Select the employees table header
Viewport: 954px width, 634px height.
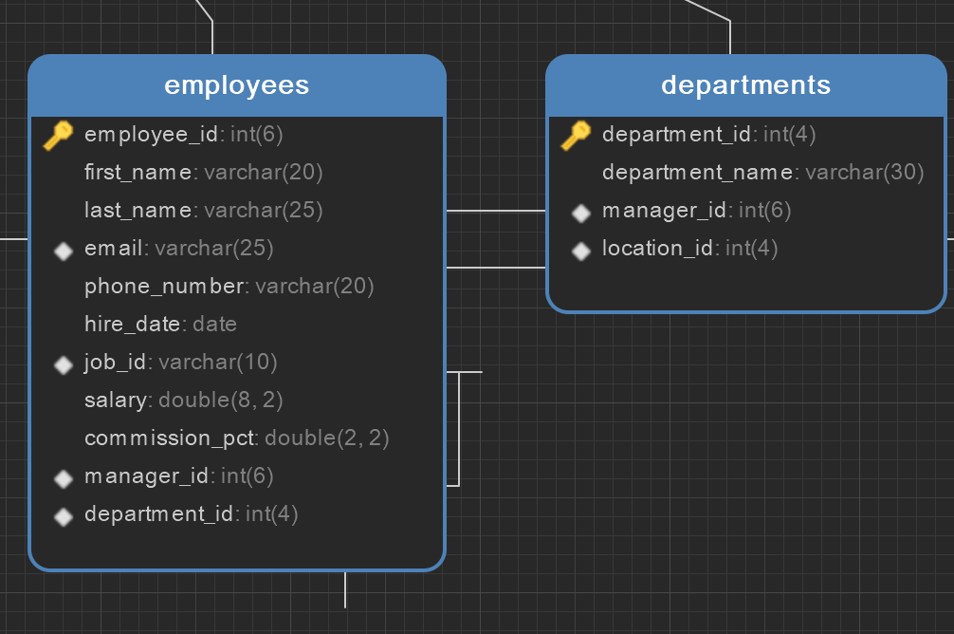[237, 85]
